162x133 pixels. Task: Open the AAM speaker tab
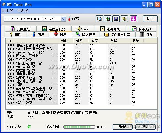[83, 29]
